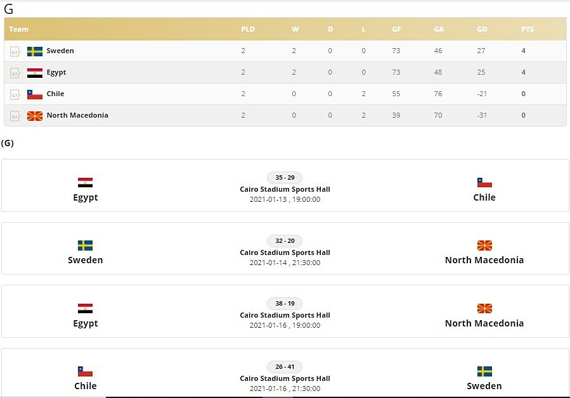Click North Macedonia's flag in standings table
This screenshot has width=570, height=398.
(35, 116)
